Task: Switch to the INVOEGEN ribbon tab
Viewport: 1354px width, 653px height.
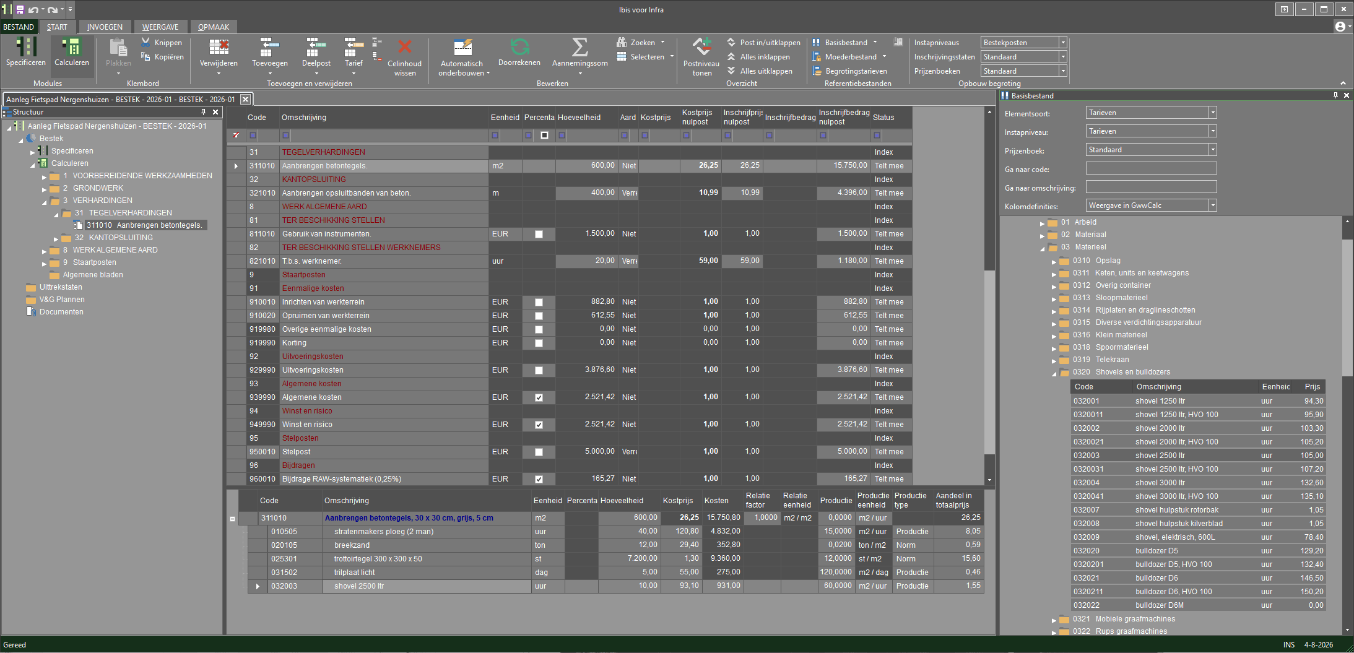Action: click(105, 27)
